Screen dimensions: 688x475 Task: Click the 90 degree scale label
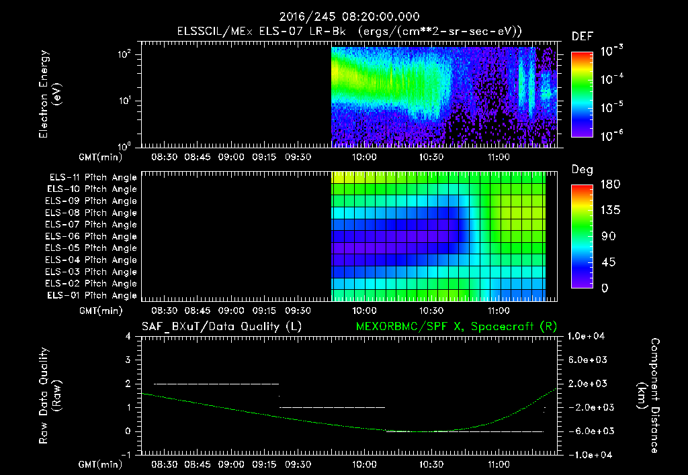609,237
